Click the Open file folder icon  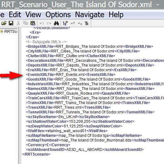(4, 23)
